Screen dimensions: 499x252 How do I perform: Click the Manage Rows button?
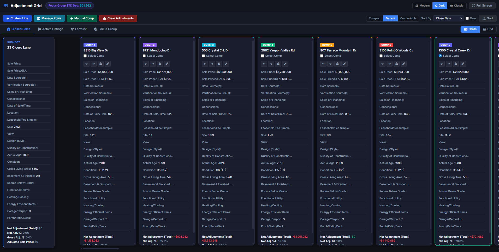point(49,18)
